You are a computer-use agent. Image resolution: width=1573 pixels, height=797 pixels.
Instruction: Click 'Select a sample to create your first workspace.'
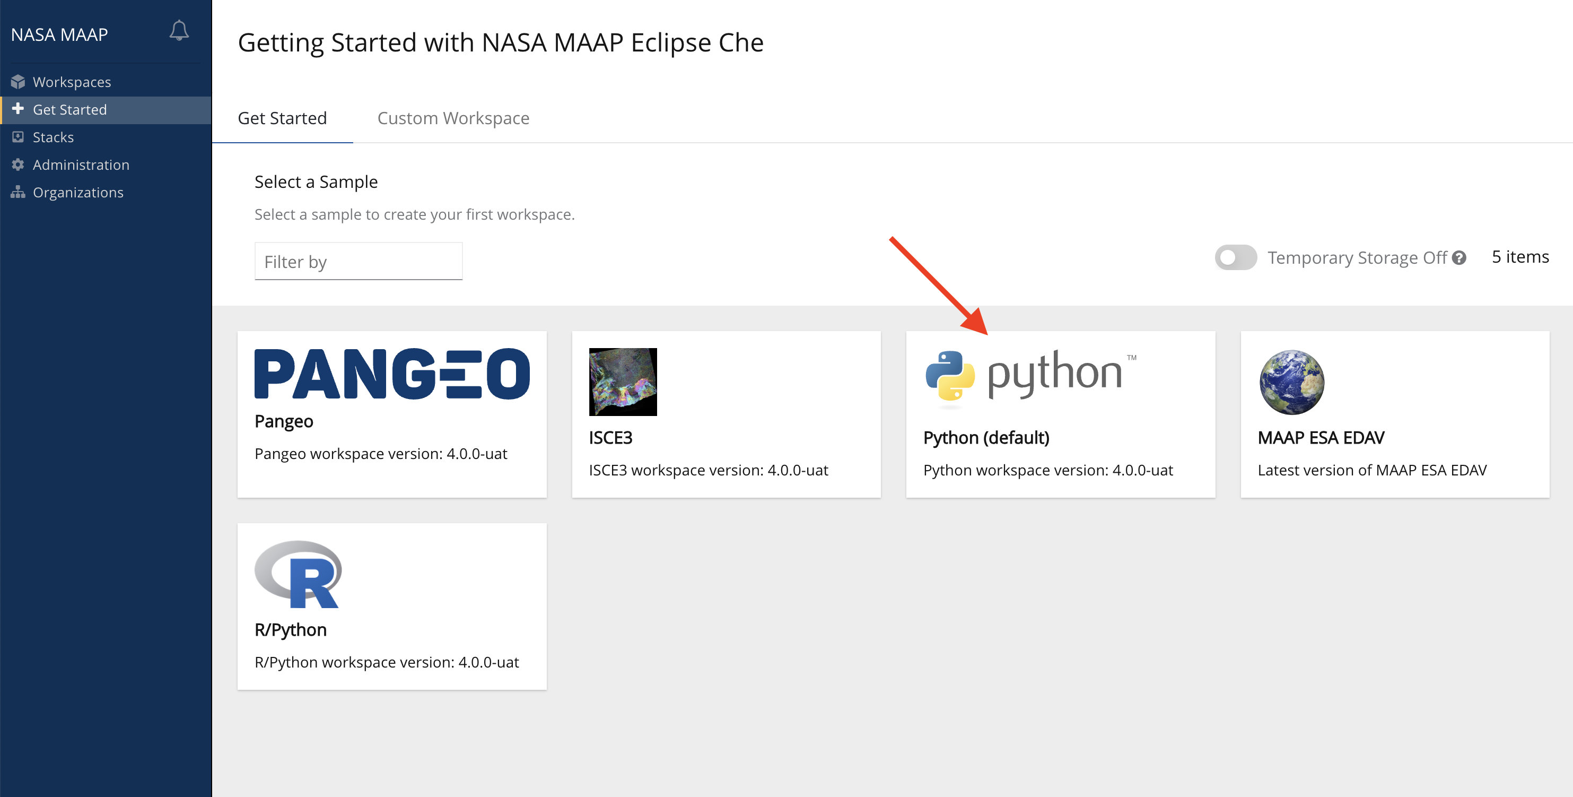[415, 214]
